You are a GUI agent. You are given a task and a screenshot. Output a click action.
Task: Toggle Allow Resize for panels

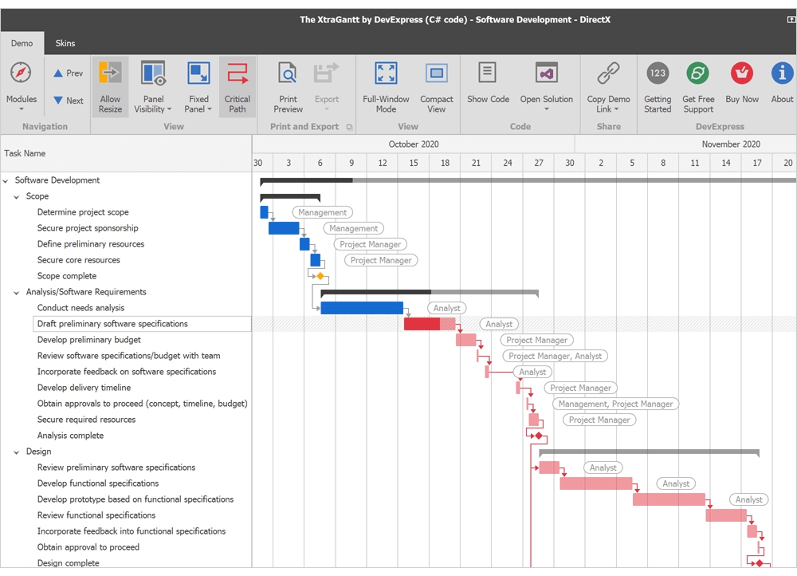tap(110, 84)
